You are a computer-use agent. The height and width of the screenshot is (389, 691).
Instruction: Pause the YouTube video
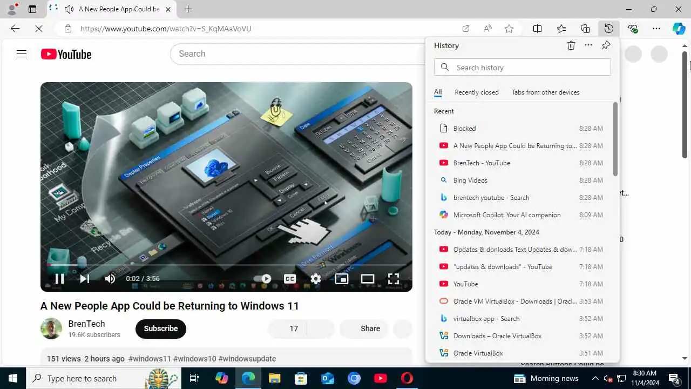pos(59,279)
